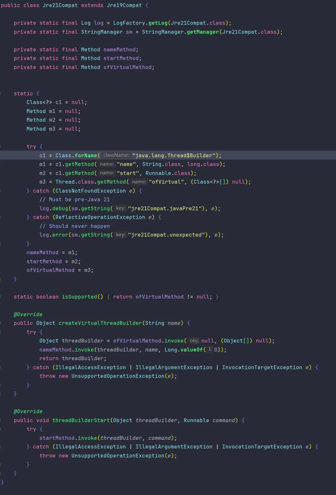
Task: Click the 'Method m2 = null;' declaration
Action: tap(54, 120)
